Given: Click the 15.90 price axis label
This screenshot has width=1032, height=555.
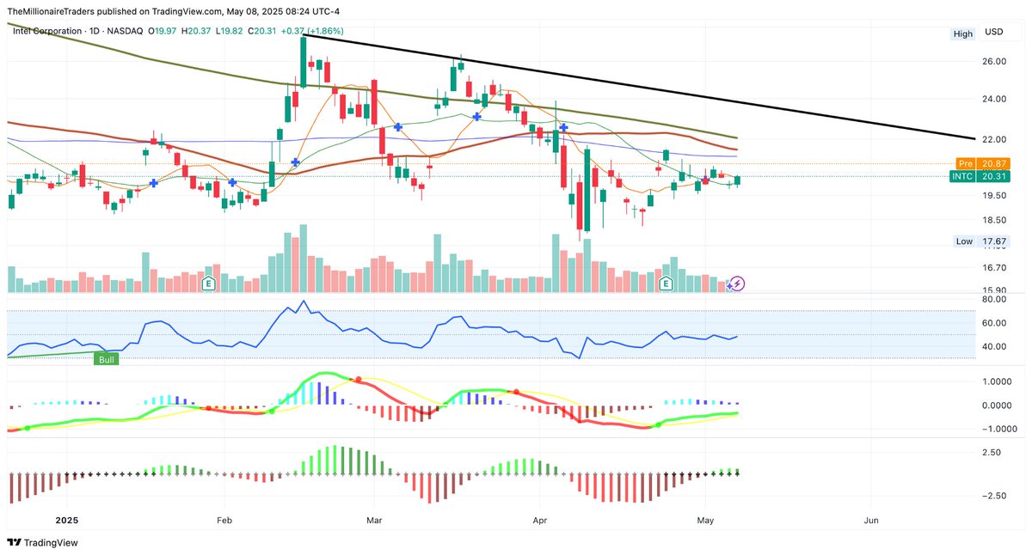Looking at the screenshot, I should pyautogui.click(x=995, y=290).
